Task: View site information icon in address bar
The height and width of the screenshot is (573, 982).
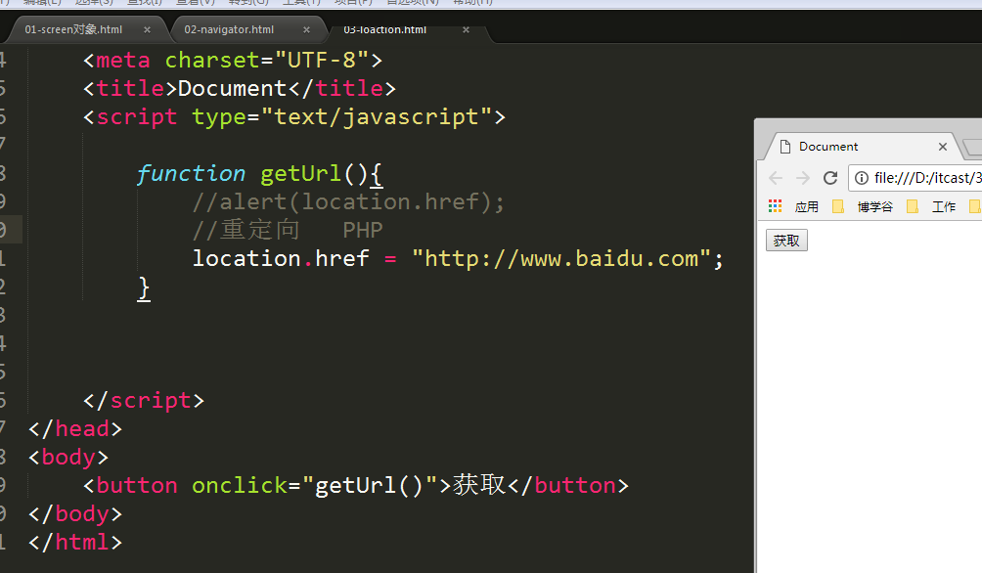Action: (862, 178)
